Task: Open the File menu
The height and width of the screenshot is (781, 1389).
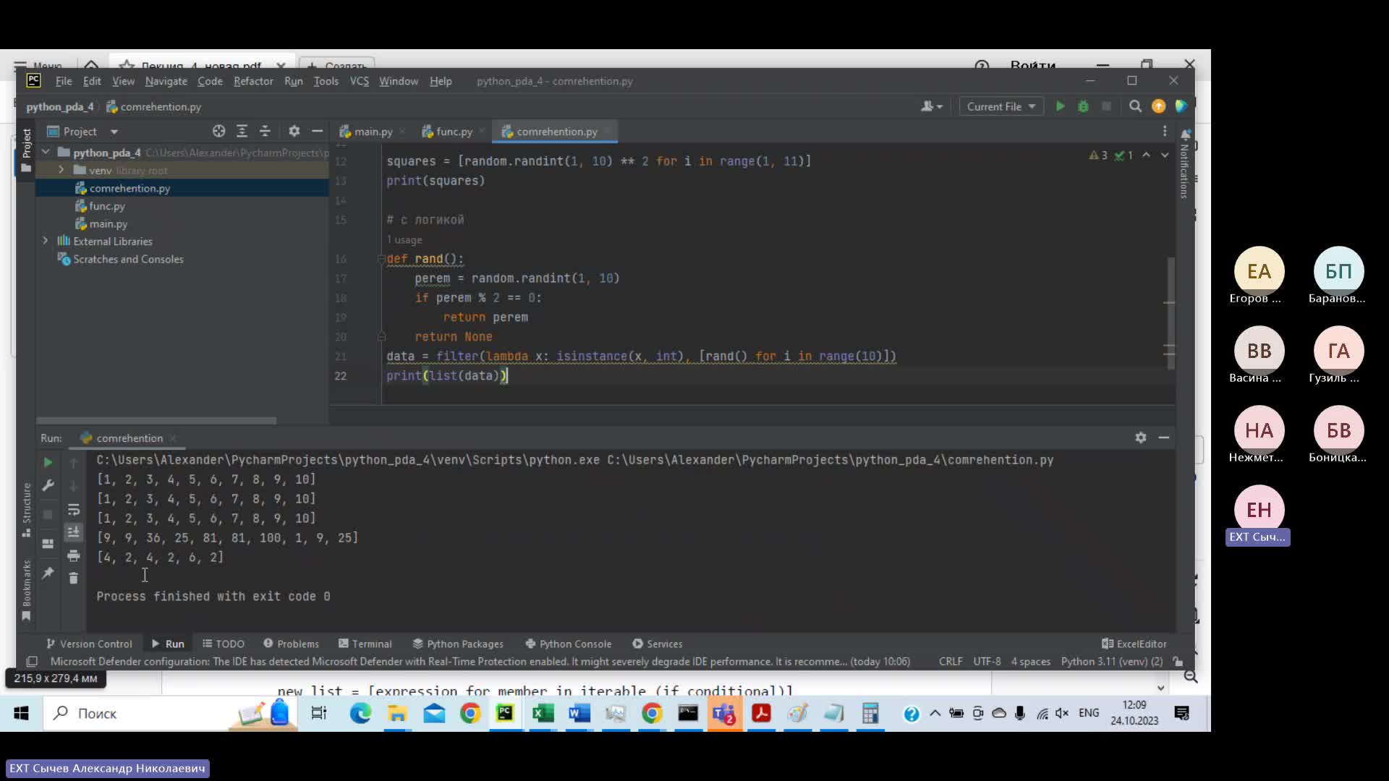Action: tap(64, 81)
